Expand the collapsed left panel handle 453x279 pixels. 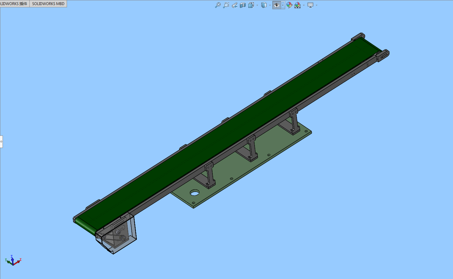pos(1,142)
